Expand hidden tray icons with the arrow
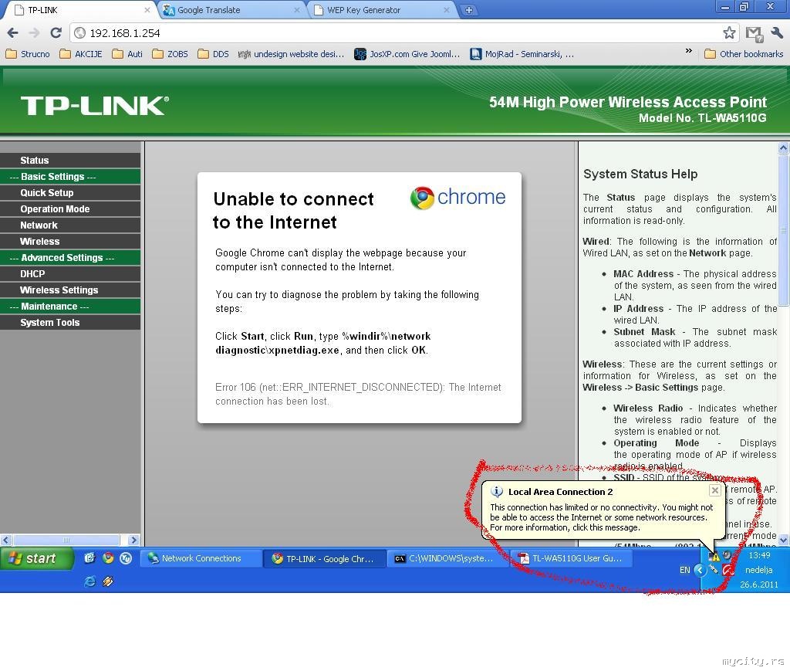790x671 pixels. tap(699, 570)
